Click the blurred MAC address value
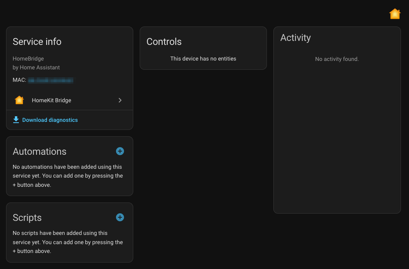This screenshot has height=269, width=409. click(53, 80)
